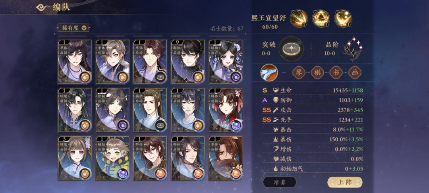This screenshot has height=193, width=429.
Task: Select the brown-haired masked character card
Action: click(226, 158)
